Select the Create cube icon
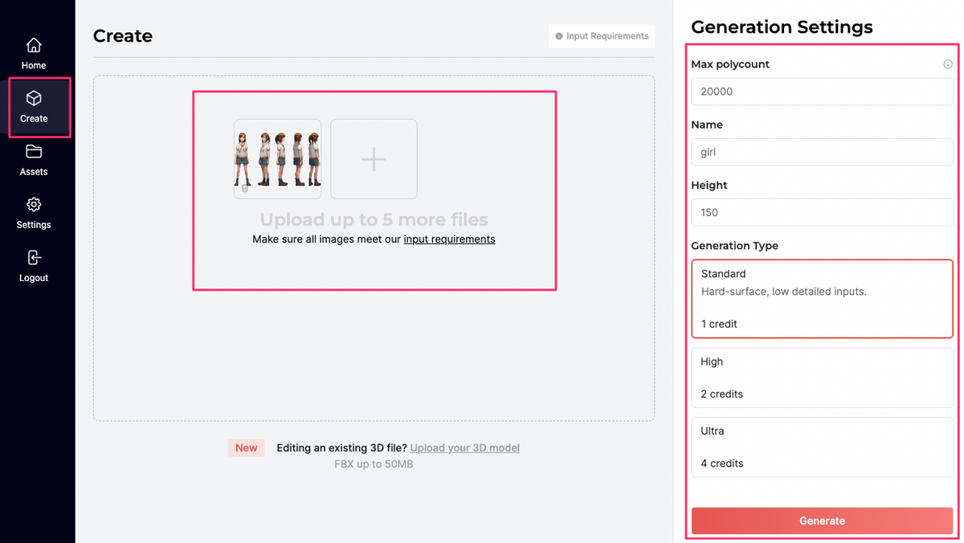This screenshot has height=543, width=964. click(x=34, y=98)
